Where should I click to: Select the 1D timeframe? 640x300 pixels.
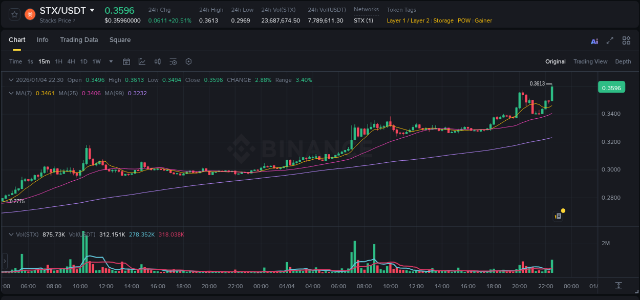pos(83,61)
